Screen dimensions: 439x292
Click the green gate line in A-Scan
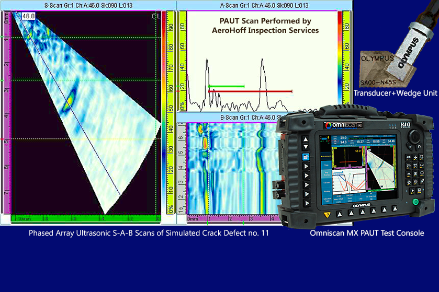226,86
